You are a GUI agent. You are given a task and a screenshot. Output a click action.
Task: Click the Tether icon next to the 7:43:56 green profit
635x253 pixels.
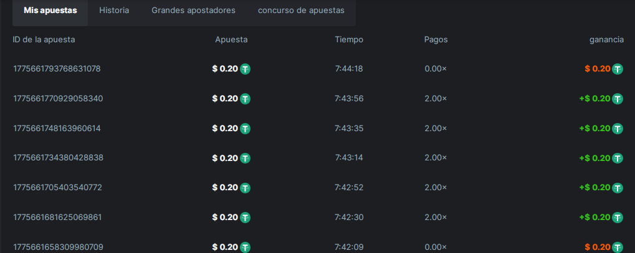[618, 98]
